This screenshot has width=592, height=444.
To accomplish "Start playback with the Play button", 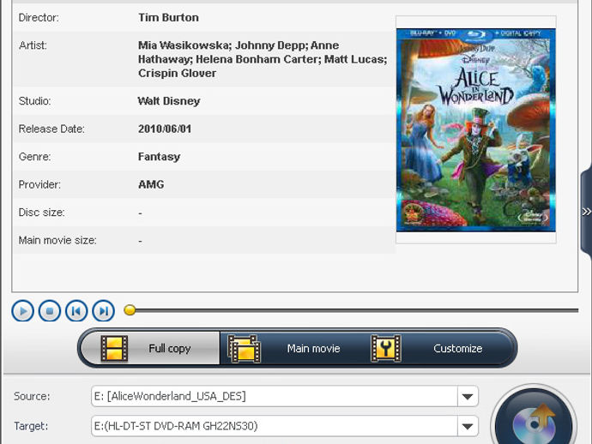I will (x=22, y=311).
